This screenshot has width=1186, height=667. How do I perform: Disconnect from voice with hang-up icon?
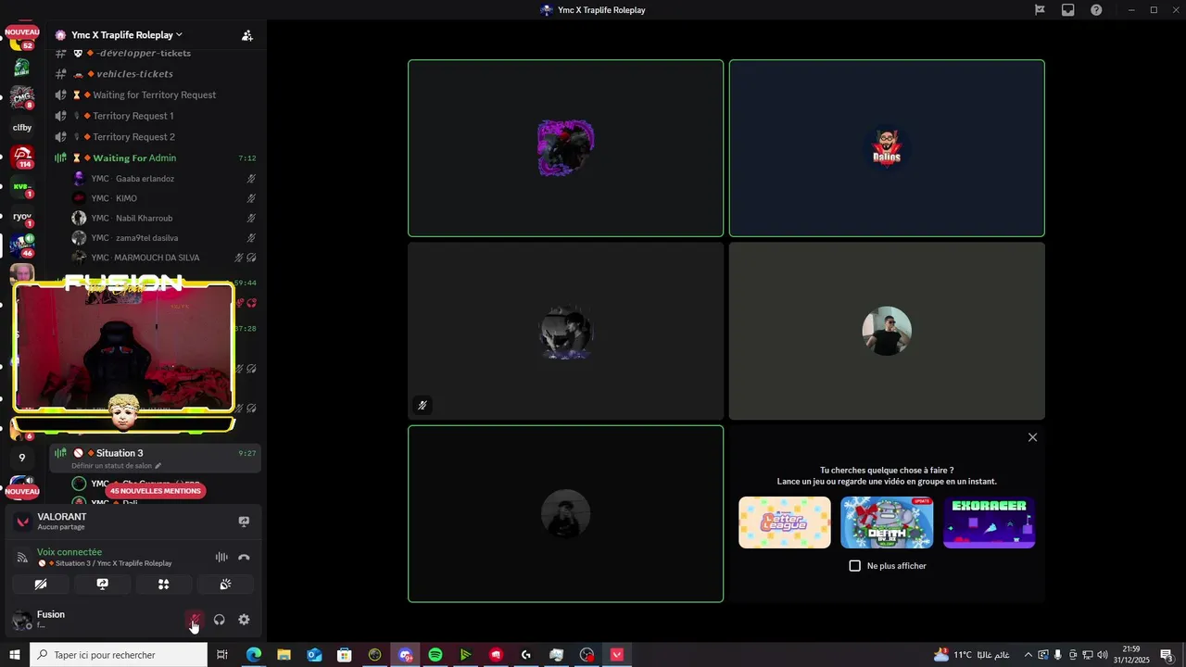[x=244, y=557]
